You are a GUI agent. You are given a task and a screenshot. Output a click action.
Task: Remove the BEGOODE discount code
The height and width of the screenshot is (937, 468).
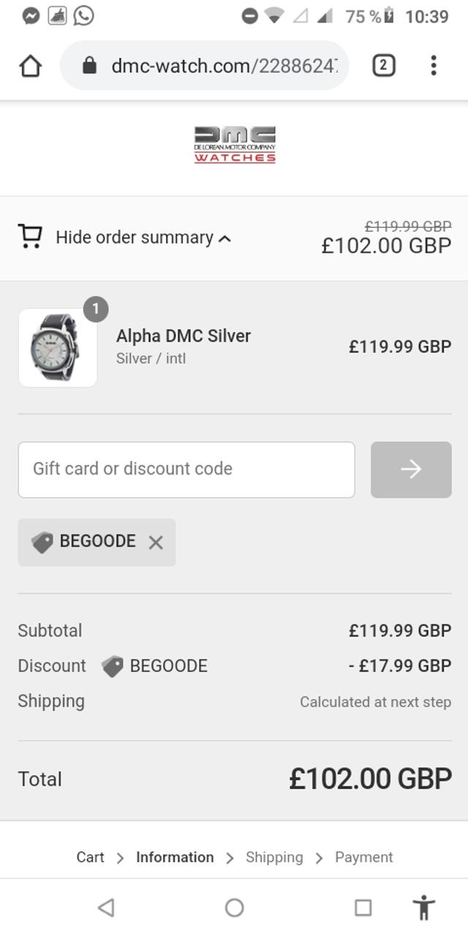(156, 542)
